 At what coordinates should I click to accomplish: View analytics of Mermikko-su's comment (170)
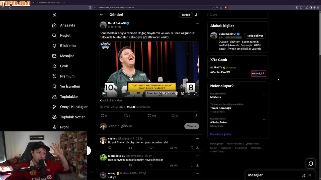(x=174, y=165)
